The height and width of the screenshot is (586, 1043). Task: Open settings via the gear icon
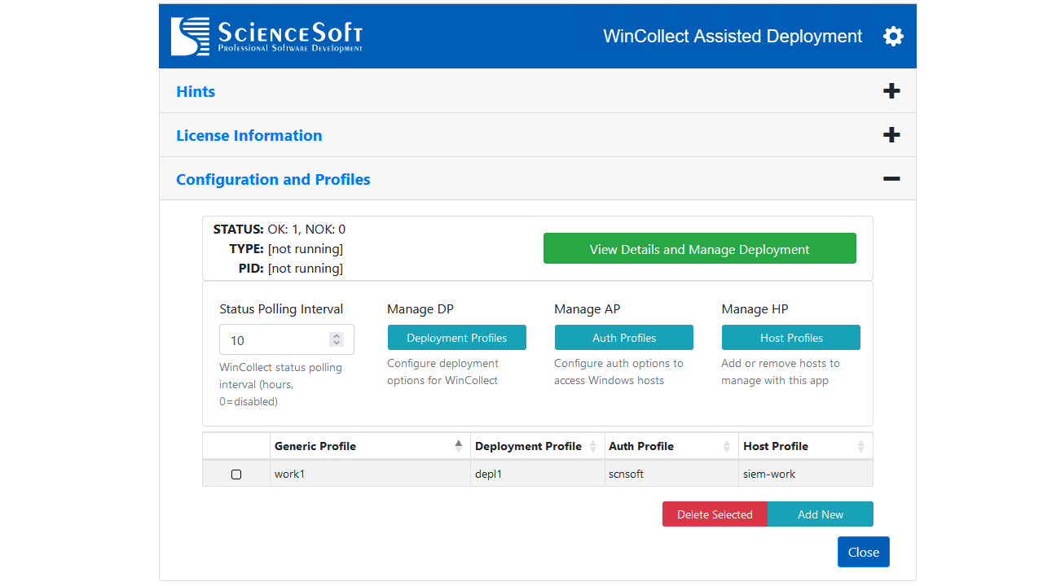[893, 36]
